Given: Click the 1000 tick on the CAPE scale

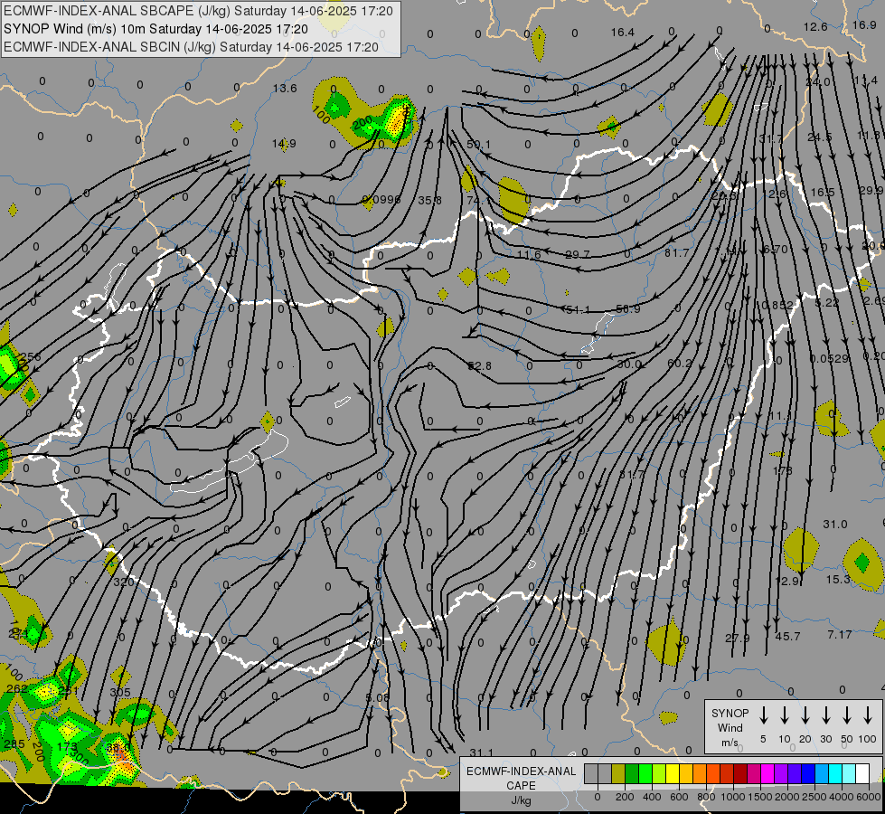Looking at the screenshot, I should point(732,797).
